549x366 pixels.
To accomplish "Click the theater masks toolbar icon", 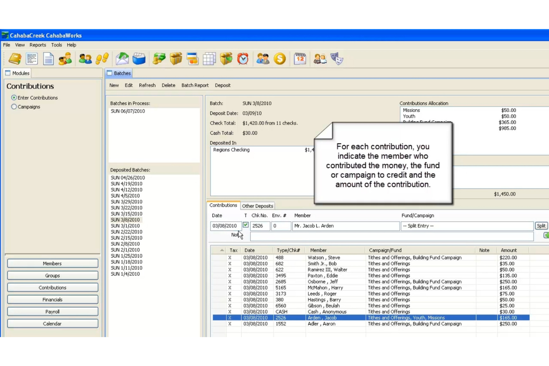I will [x=337, y=59].
